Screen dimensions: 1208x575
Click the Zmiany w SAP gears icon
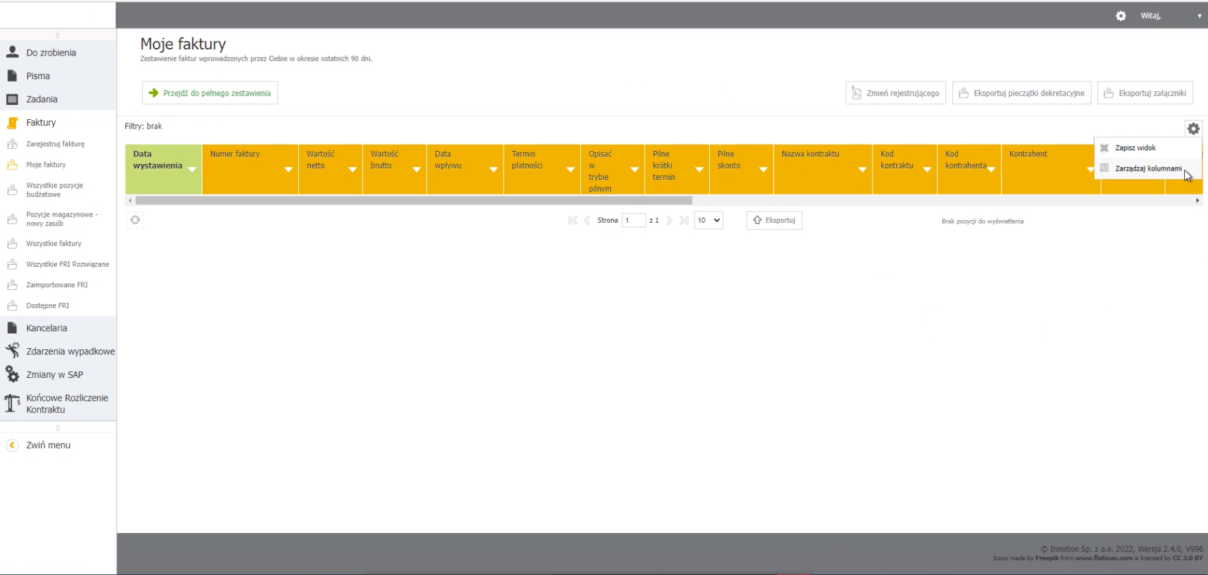coord(12,374)
